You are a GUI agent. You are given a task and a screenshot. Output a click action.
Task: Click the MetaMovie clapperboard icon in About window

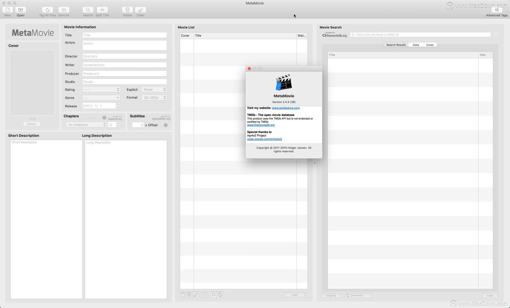284,82
